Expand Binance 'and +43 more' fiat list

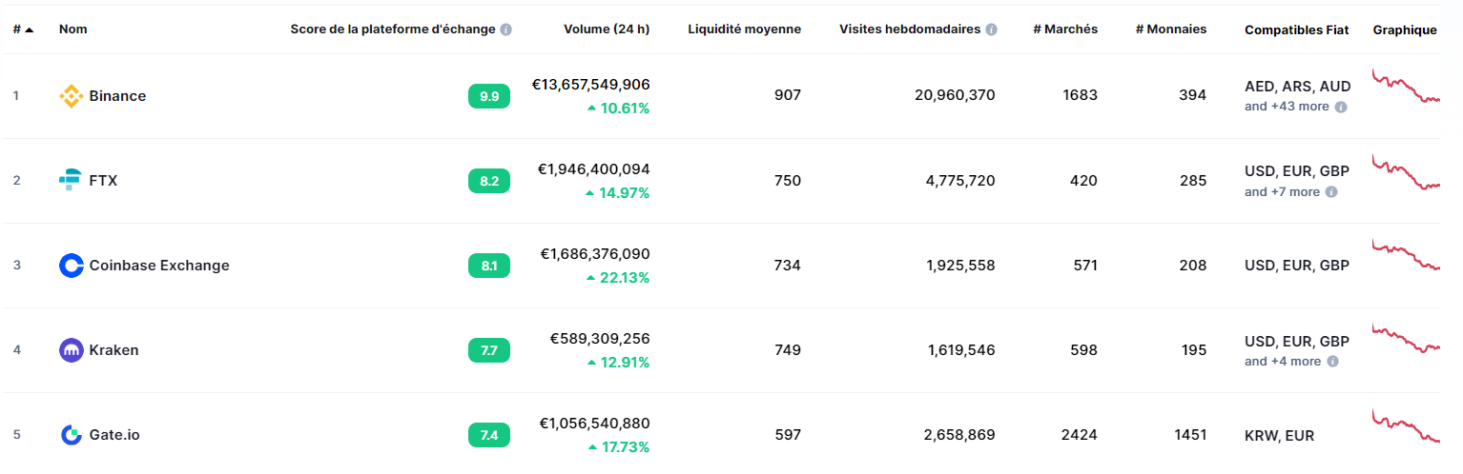point(1287,107)
